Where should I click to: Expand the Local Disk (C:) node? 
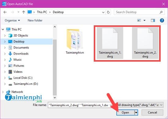pos(5,78)
